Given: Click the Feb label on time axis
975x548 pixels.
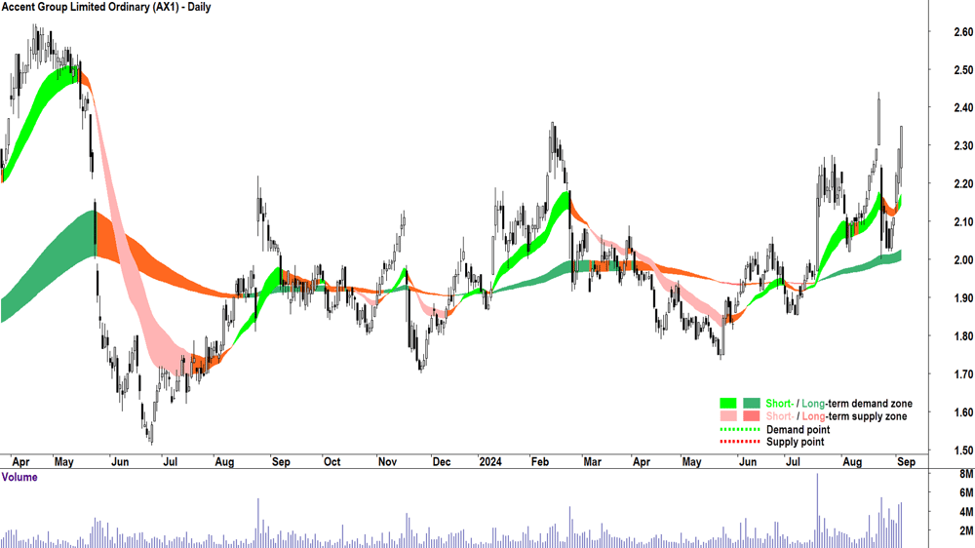Looking at the screenshot, I should pos(540,461).
